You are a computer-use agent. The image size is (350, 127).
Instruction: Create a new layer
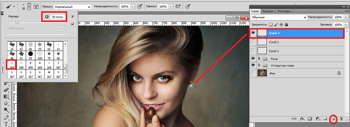click(x=333, y=119)
